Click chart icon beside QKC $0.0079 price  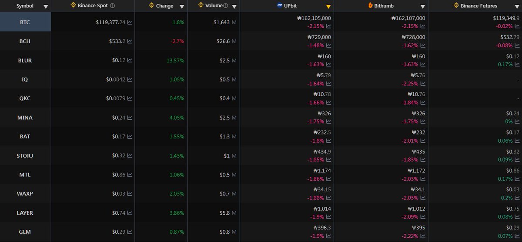130,98
